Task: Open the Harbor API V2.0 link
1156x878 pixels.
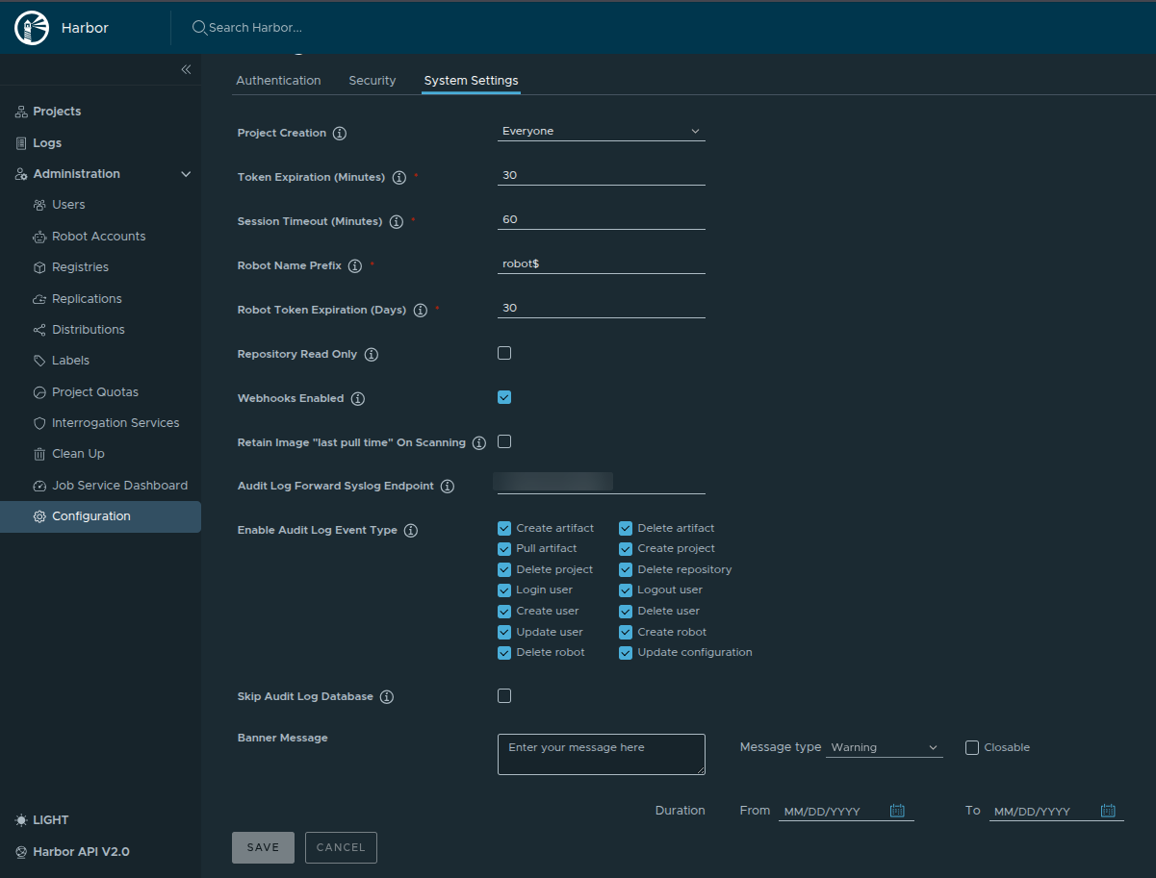Action: (x=81, y=852)
